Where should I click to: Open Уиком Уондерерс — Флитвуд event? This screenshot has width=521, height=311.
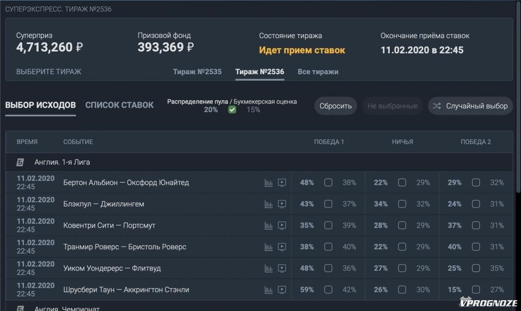pos(112,268)
